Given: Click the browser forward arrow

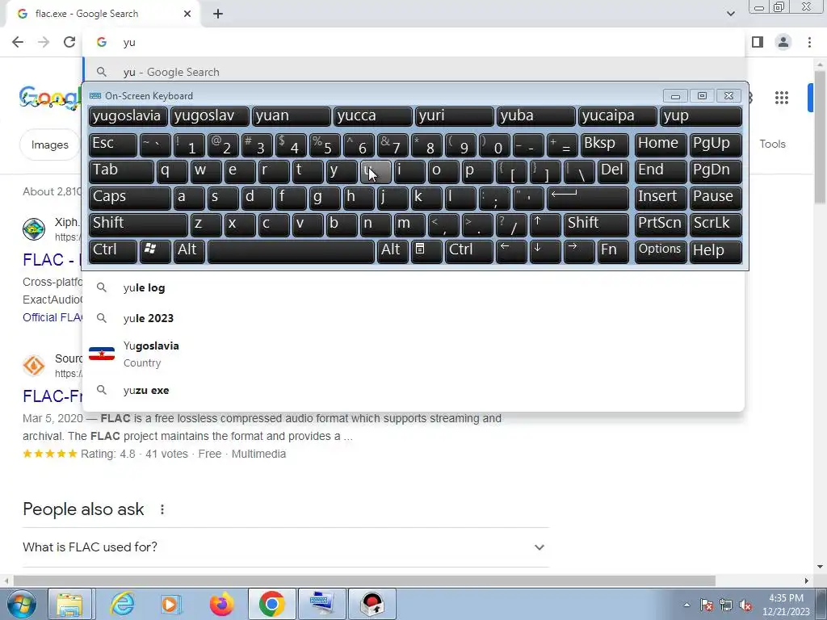Looking at the screenshot, I should (x=44, y=42).
